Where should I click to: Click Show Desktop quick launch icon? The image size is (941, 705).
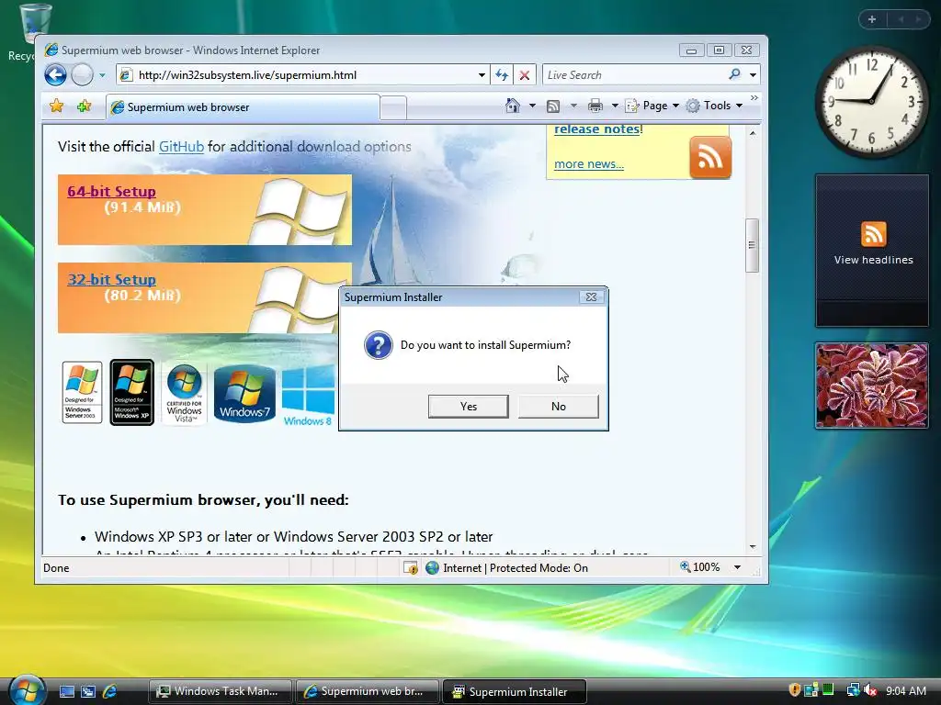point(66,691)
